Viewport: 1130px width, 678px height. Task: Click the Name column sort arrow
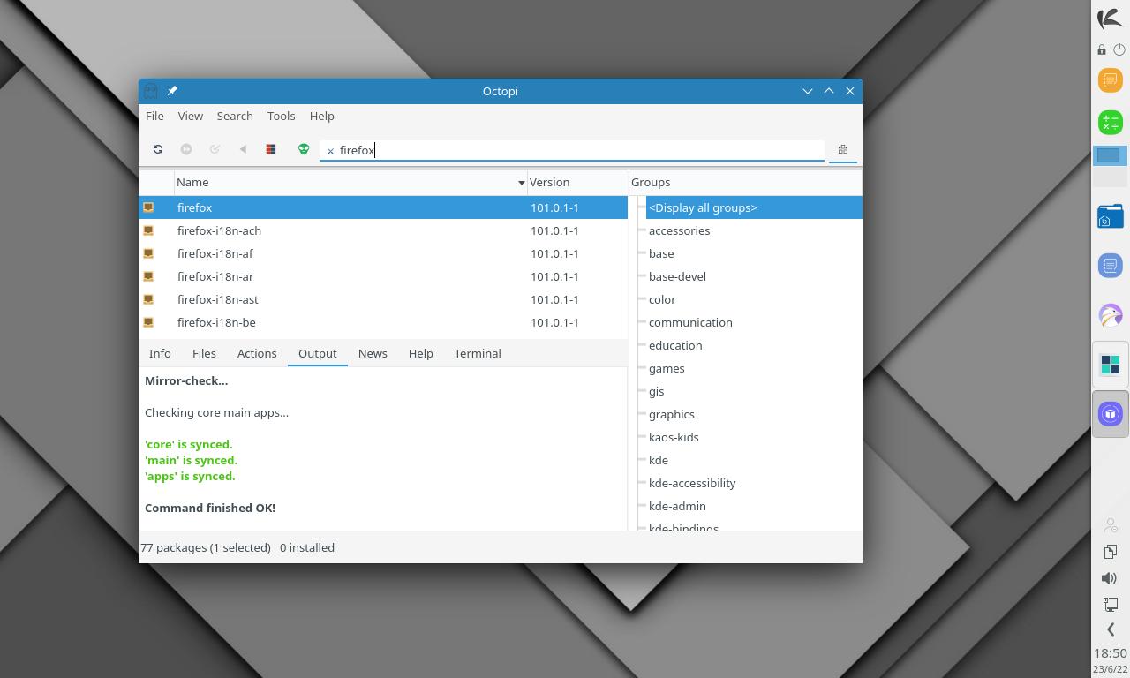(x=521, y=183)
